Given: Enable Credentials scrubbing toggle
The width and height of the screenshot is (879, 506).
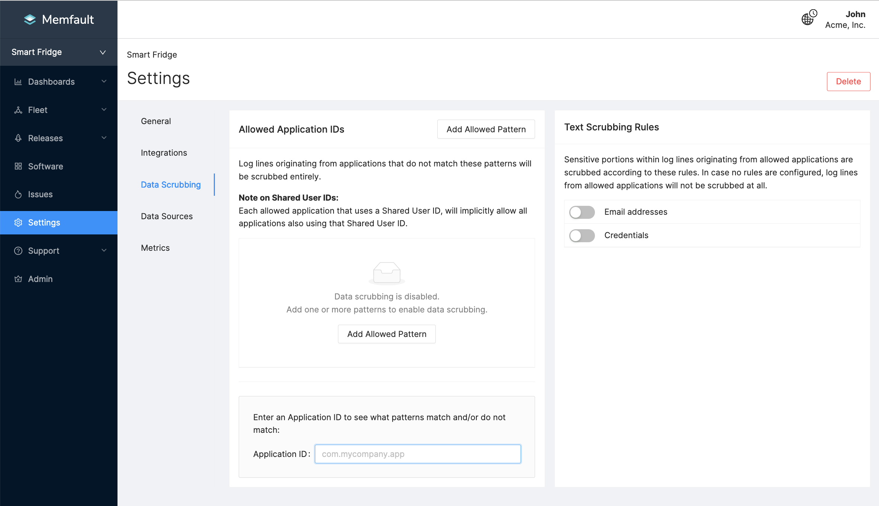Looking at the screenshot, I should [x=582, y=236].
